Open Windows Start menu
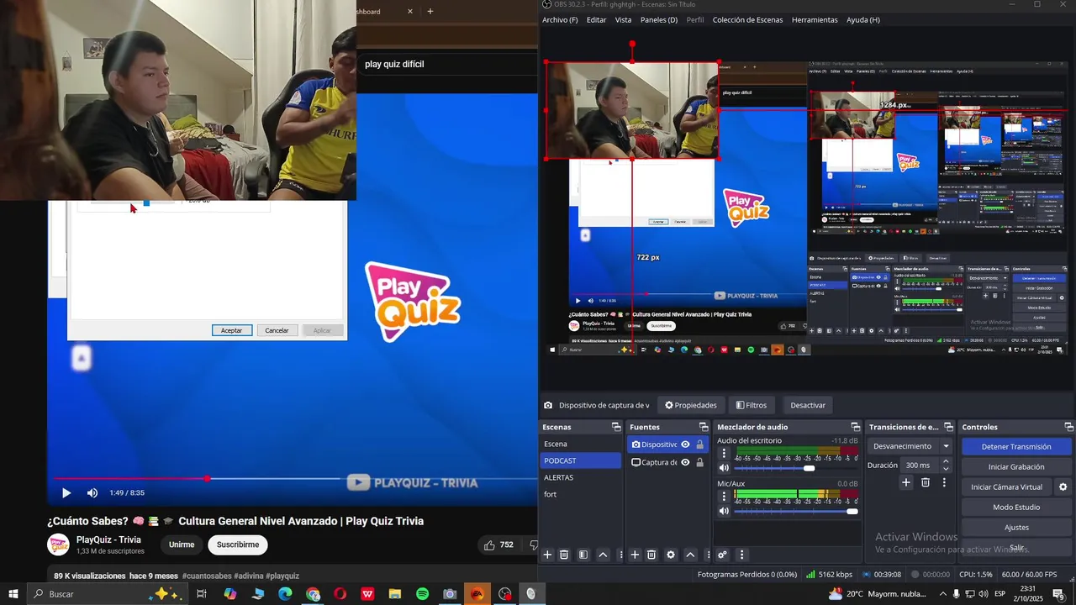 click(x=13, y=594)
